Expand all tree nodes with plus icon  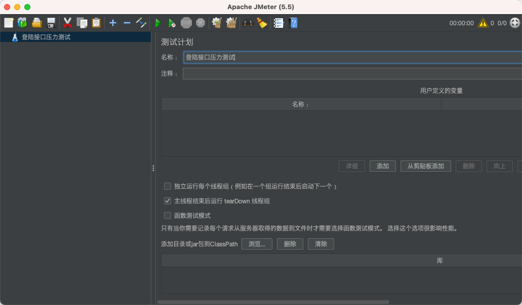pos(112,22)
